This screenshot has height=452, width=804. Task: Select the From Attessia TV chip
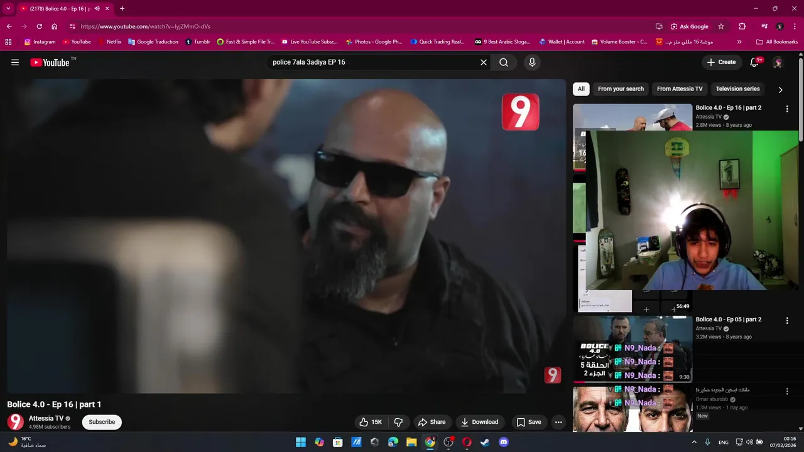[x=680, y=89]
